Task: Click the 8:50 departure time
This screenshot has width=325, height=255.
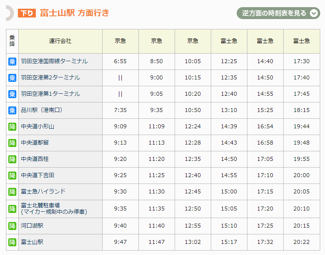Action: pyautogui.click(x=156, y=61)
